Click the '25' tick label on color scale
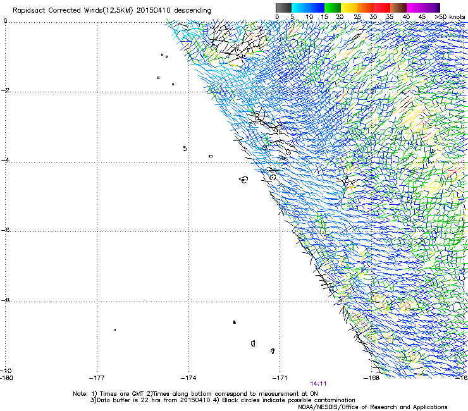The image size is (468, 411). (357, 17)
